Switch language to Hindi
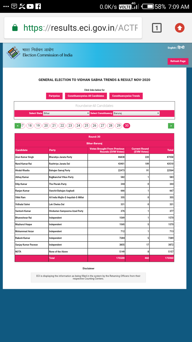The width and height of the screenshot is (192, 342). tap(181, 48)
